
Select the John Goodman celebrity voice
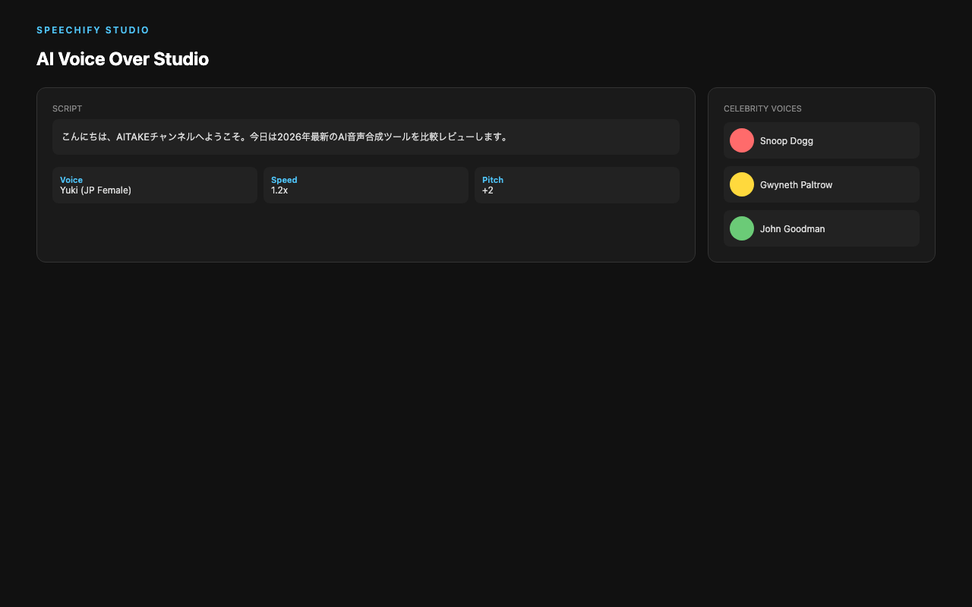821,228
